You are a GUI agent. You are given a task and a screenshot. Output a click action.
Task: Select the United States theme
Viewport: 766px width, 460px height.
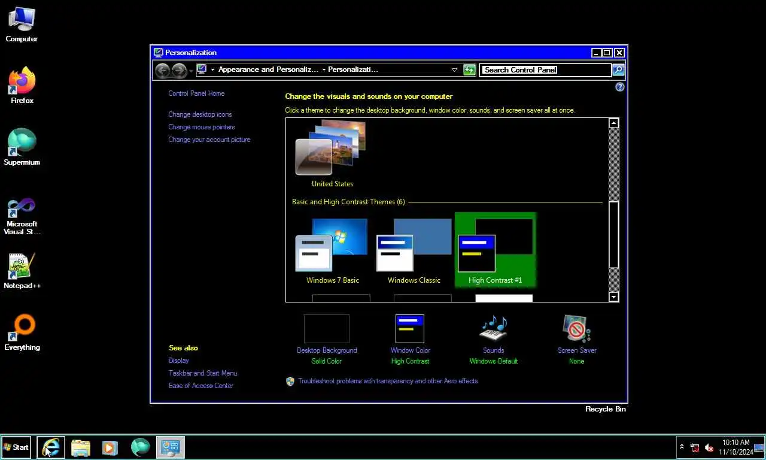point(332,155)
